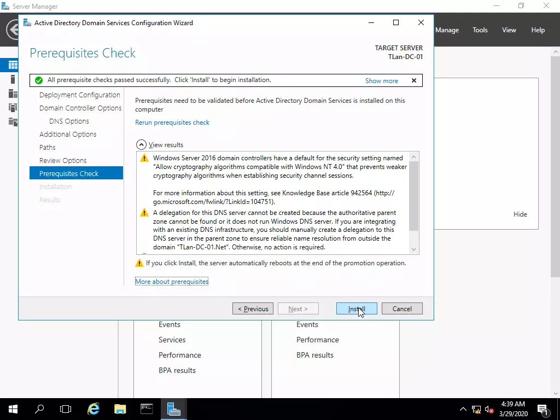Click the DNS delegation warning icon
The width and height of the screenshot is (560, 420).
[x=144, y=213]
